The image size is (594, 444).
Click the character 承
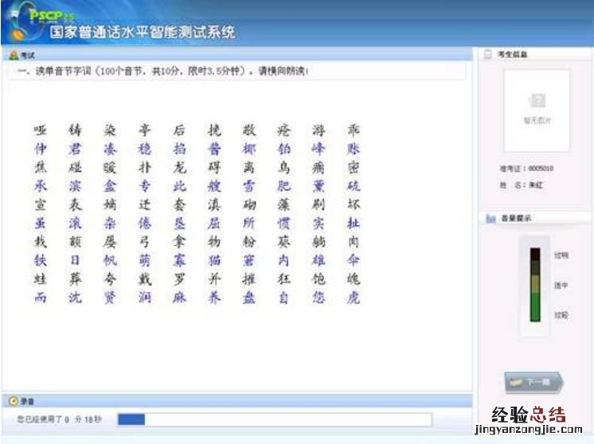tap(40, 186)
